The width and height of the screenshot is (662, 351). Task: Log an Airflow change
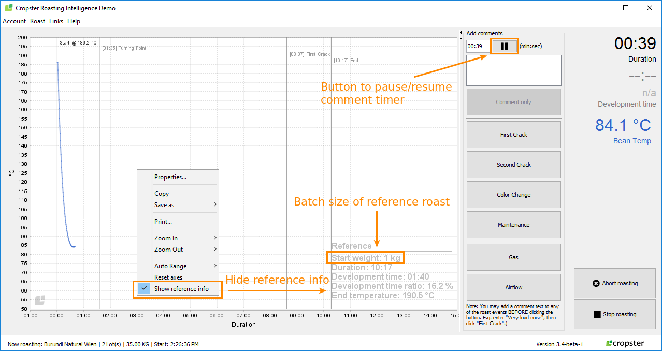click(x=513, y=287)
